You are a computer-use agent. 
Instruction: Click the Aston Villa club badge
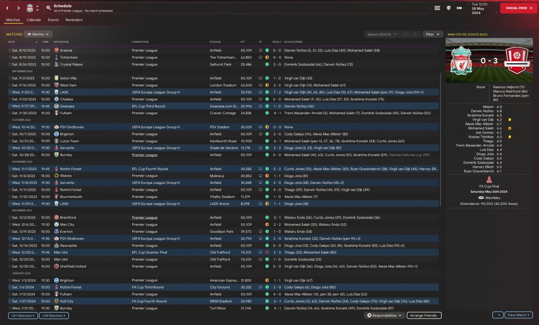[56, 79]
